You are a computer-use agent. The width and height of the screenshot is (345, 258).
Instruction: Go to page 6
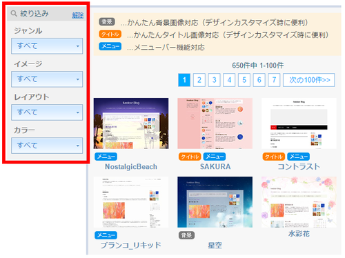pyautogui.click(x=259, y=80)
